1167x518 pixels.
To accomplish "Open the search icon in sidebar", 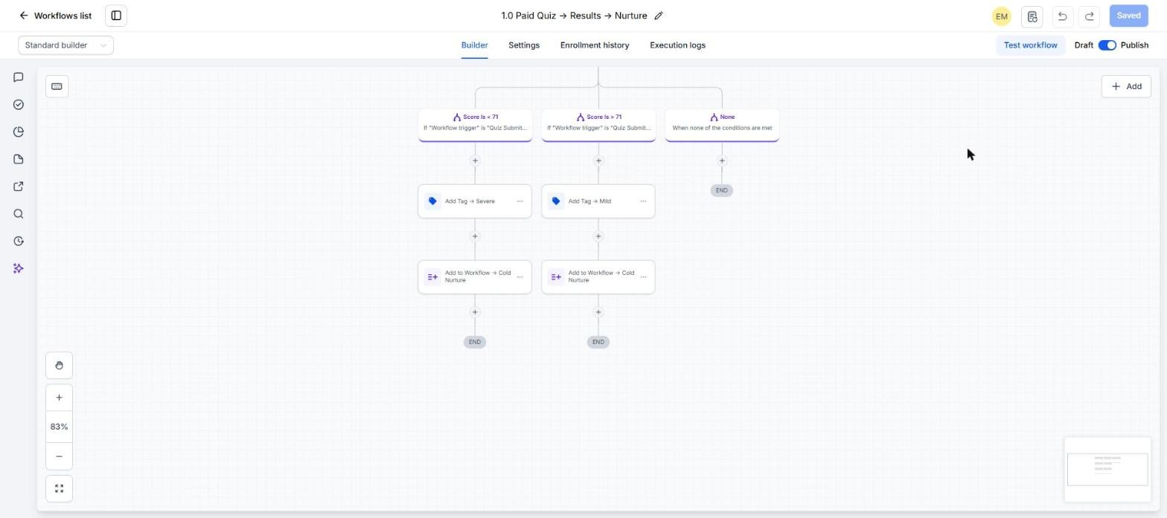I will point(19,214).
